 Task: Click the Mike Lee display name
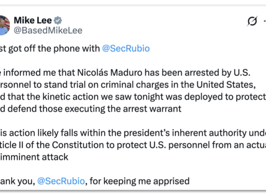[33, 21]
